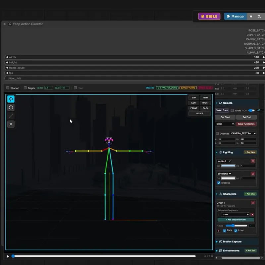Click the FOV slider
The width and height of the screenshot is (265, 265).
[251, 111]
